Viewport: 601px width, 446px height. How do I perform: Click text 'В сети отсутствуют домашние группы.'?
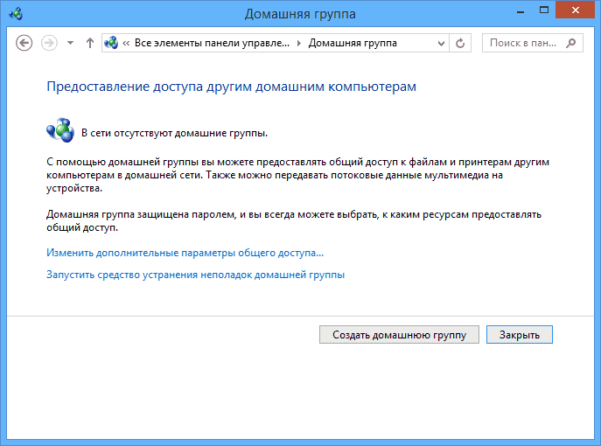(x=174, y=133)
